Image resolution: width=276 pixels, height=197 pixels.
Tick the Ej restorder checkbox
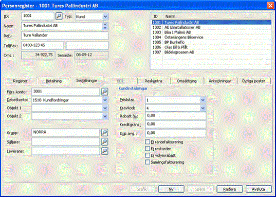point(148,149)
